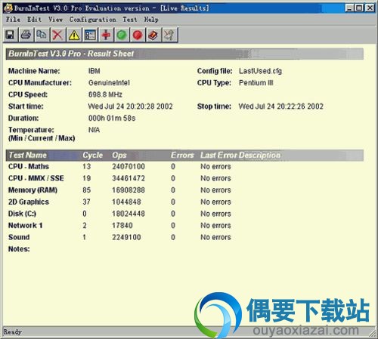Click the 'Last Error Description' column header
The height and width of the screenshot is (339, 378).
tap(240, 155)
